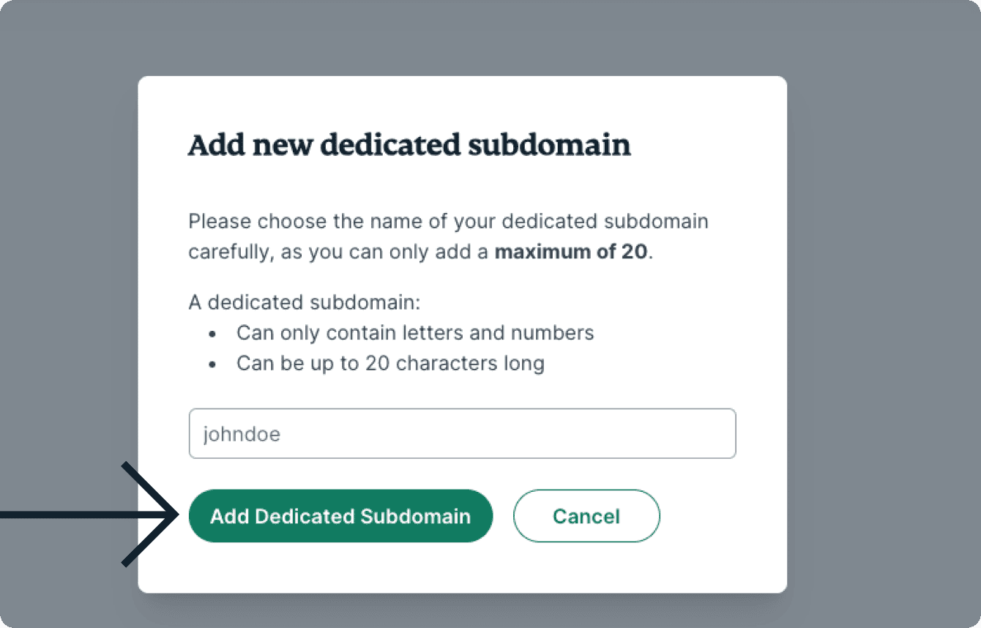
Task: Click the "Add new dedicated subdomain" heading
Action: (x=409, y=145)
